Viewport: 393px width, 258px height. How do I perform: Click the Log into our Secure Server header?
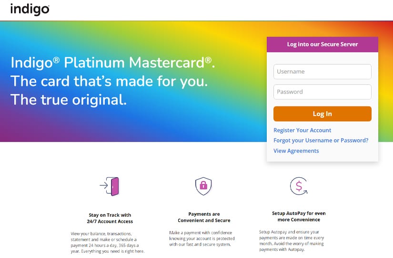coord(322,45)
